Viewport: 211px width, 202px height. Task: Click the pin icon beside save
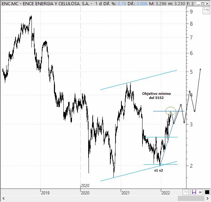(200, 192)
